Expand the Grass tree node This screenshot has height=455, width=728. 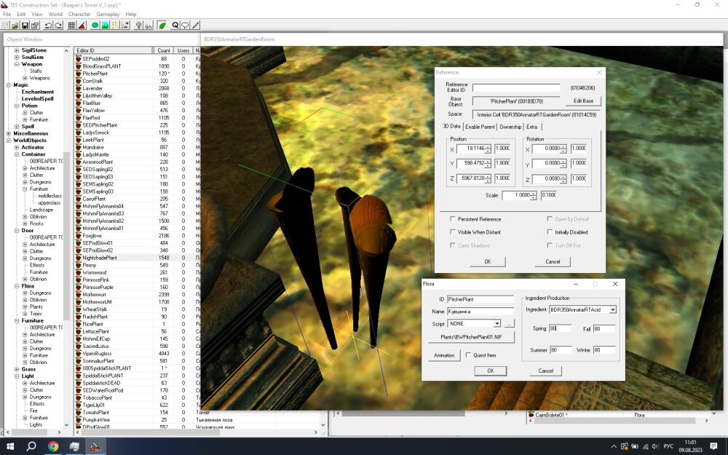[17, 369]
